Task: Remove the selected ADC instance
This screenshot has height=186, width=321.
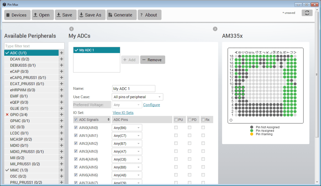Action: click(153, 60)
